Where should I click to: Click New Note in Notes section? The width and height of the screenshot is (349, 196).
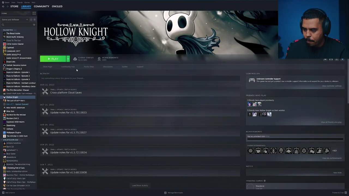click(337, 173)
